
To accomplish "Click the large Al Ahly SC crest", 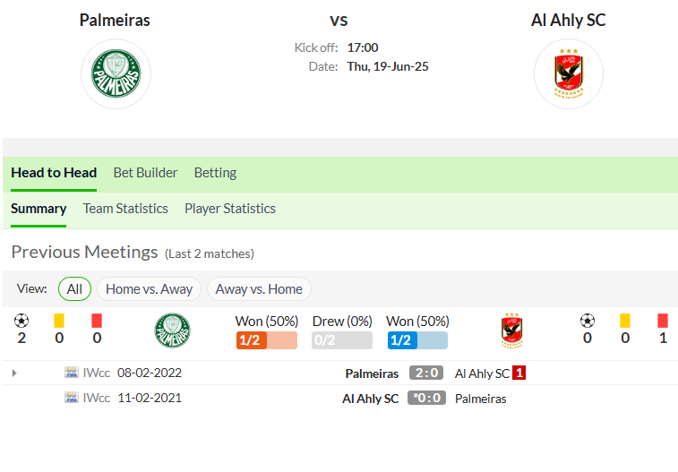I will tap(569, 73).
